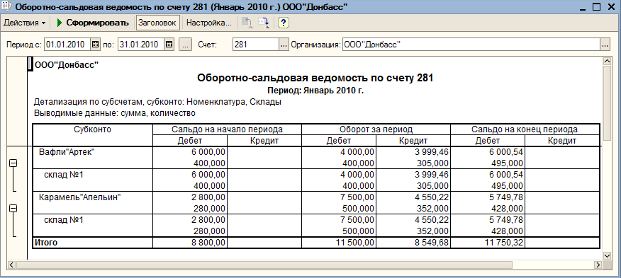Click the Организация field ООО"Донбасс"
The image size is (621, 278).
click(471, 45)
